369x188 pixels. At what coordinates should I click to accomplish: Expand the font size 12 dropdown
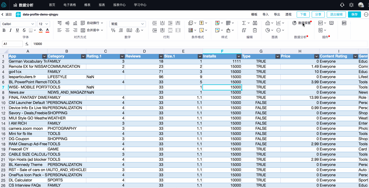click(44, 24)
